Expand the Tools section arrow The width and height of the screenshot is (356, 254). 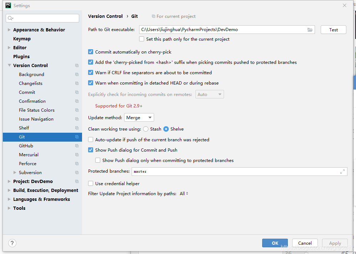pyautogui.click(x=9, y=208)
